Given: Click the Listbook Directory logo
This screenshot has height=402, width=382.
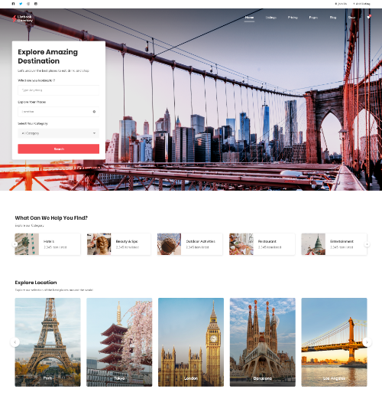Looking at the screenshot, I should pos(22,18).
